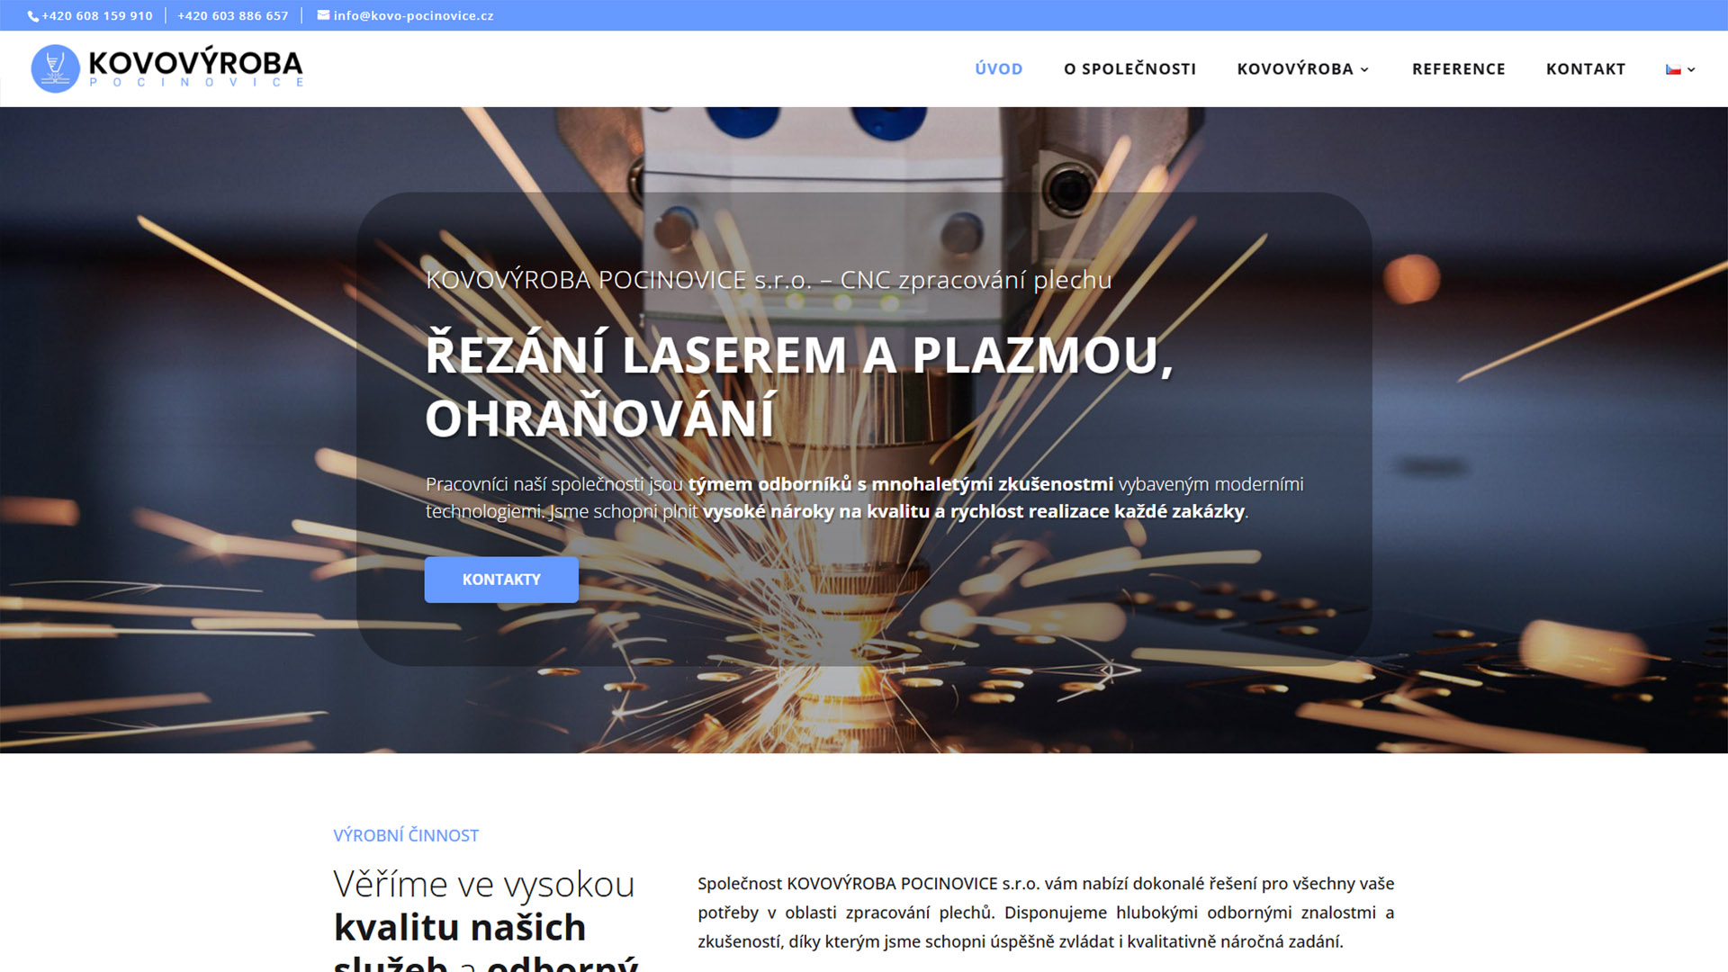Open the email link info@kovo-pocinovice.cz

tap(413, 15)
